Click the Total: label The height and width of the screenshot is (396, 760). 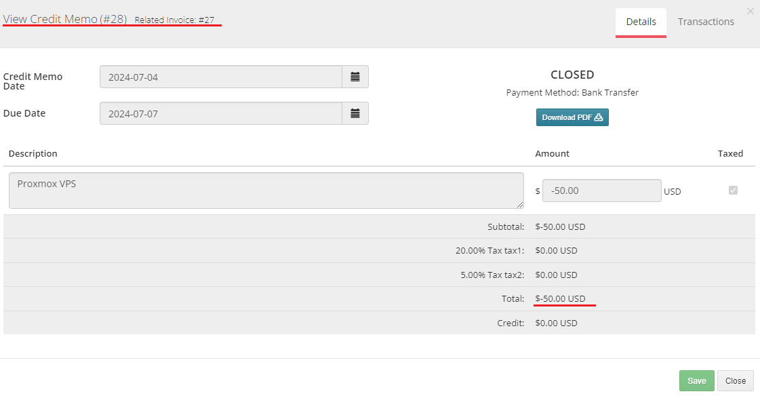pyautogui.click(x=513, y=298)
